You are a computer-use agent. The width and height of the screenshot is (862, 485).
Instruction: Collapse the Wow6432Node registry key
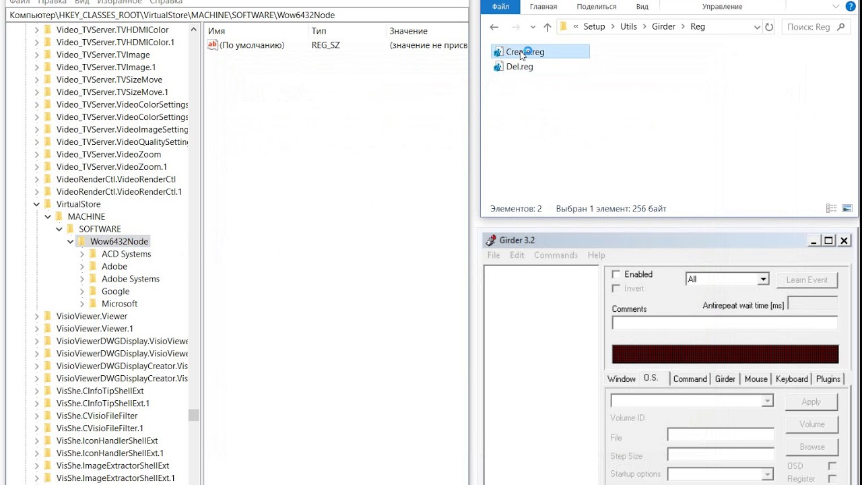pyautogui.click(x=71, y=241)
